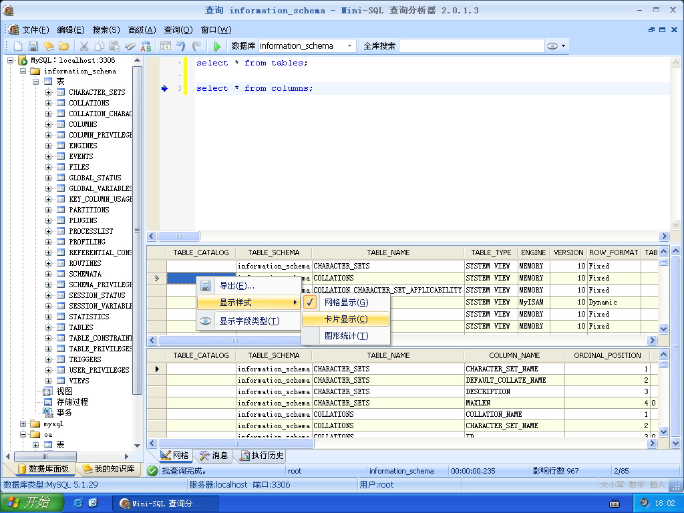Choose 导出(E)... from context menu
Viewport: 684px width, 513px height.
click(x=248, y=286)
